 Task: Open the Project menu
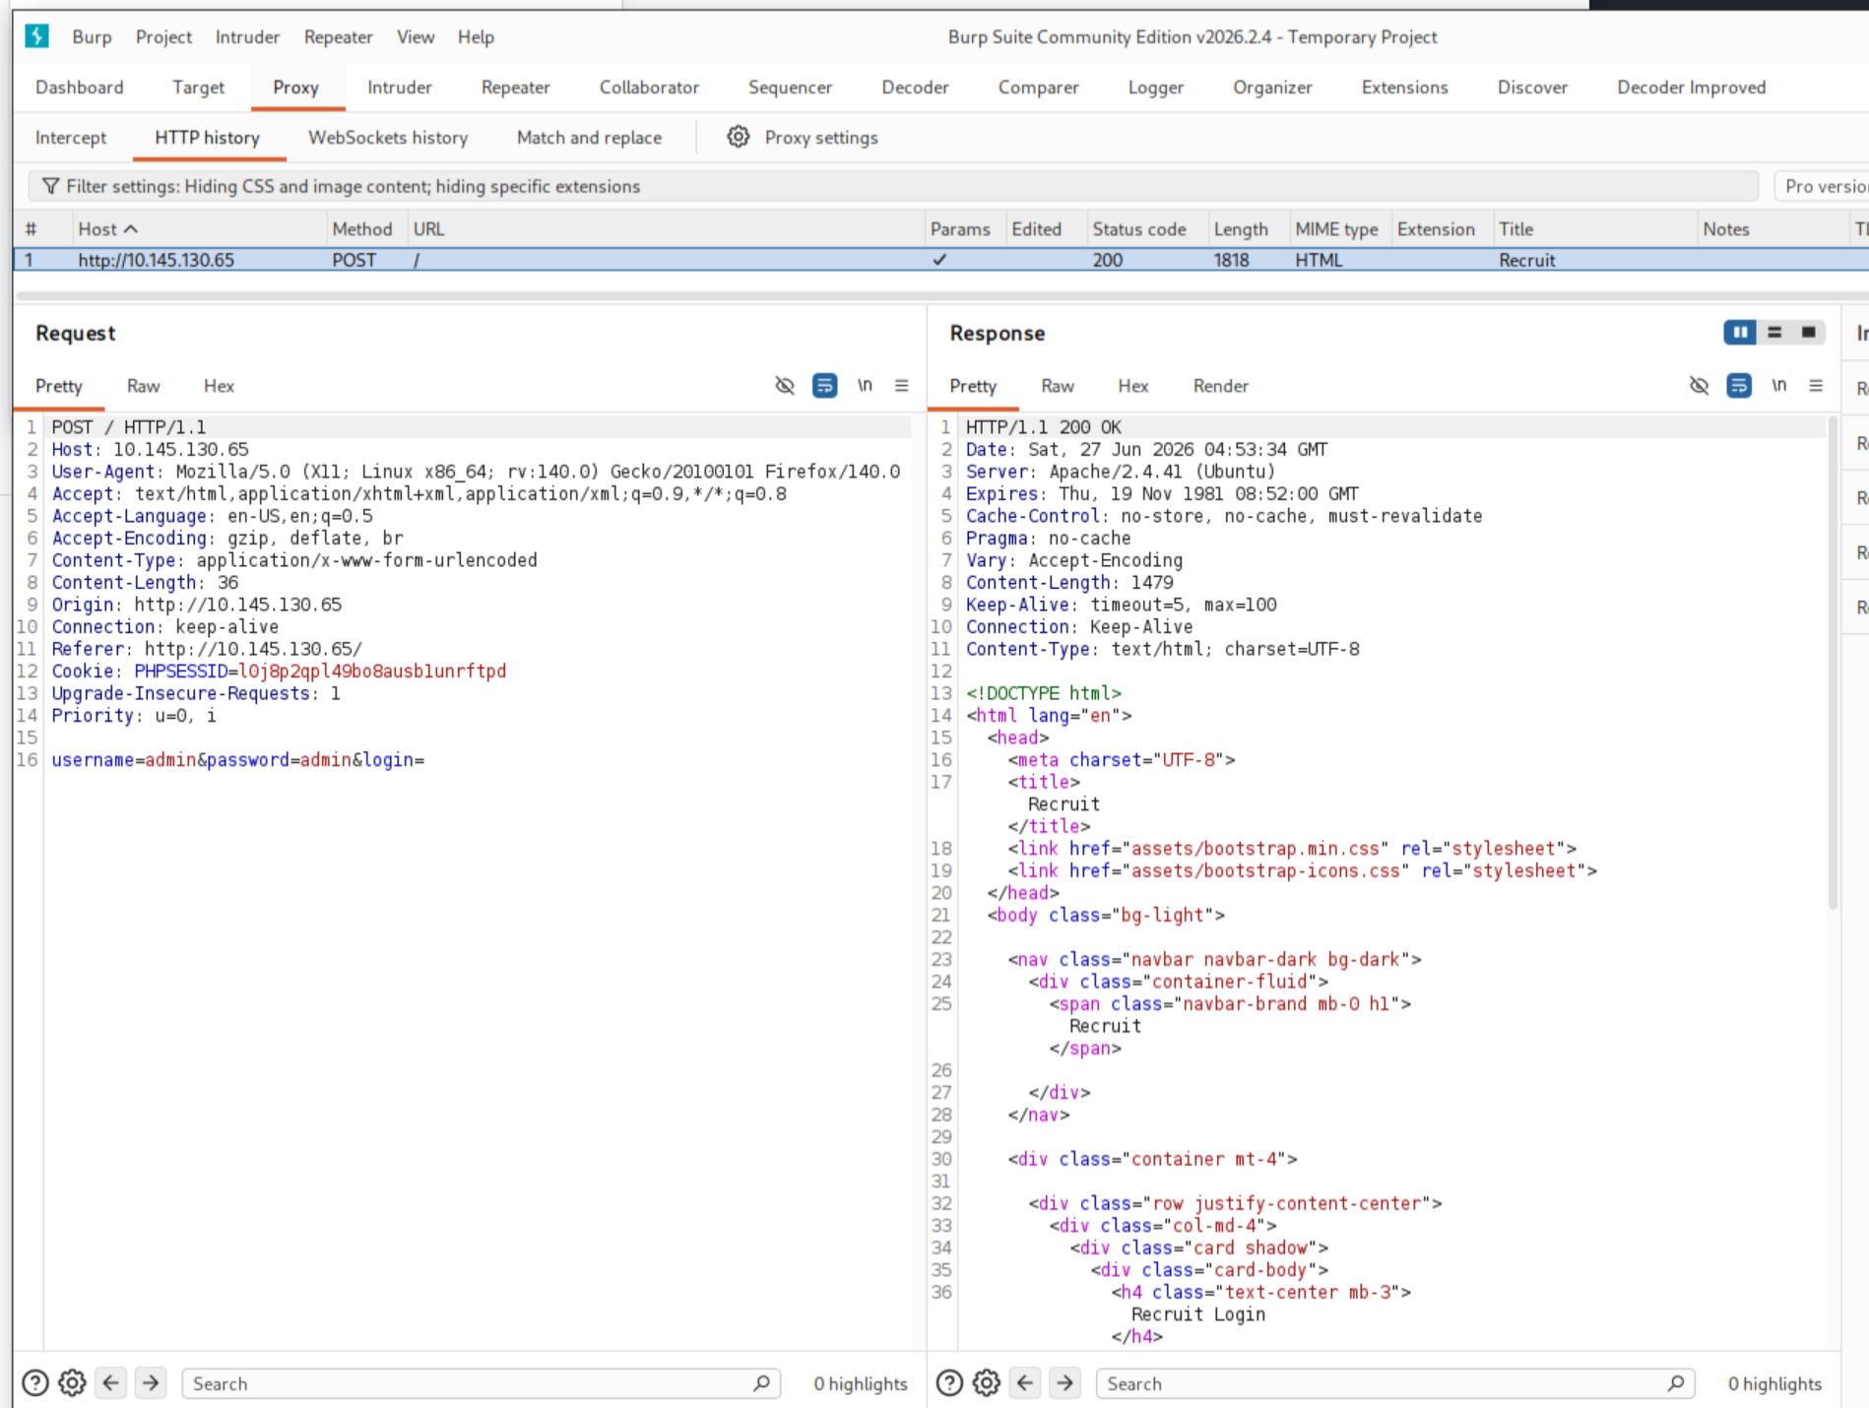163,36
